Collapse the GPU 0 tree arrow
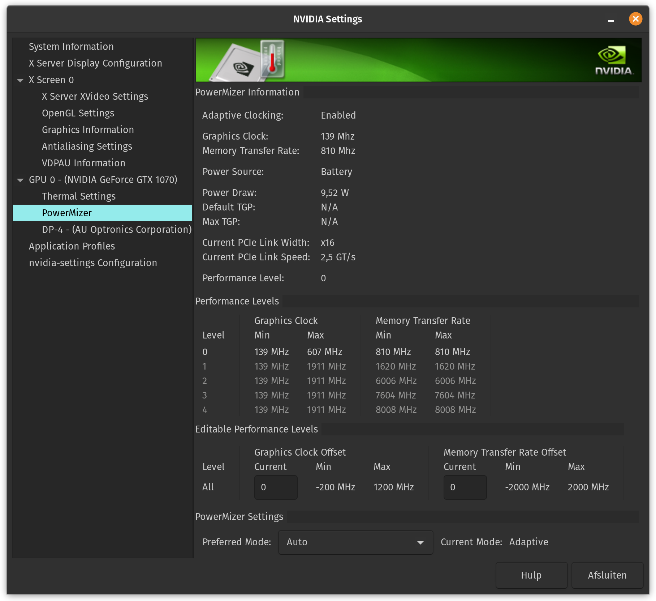The image size is (656, 601). 20,180
